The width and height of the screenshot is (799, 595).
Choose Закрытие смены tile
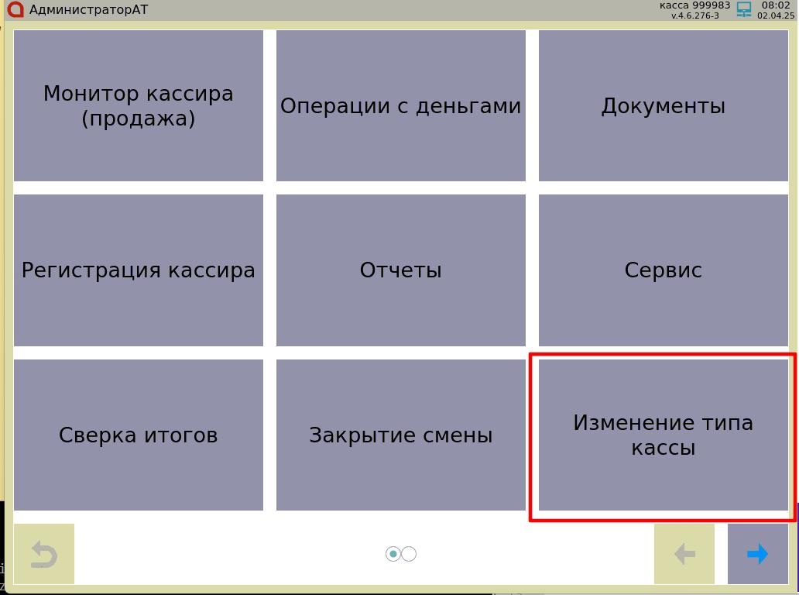pos(400,435)
